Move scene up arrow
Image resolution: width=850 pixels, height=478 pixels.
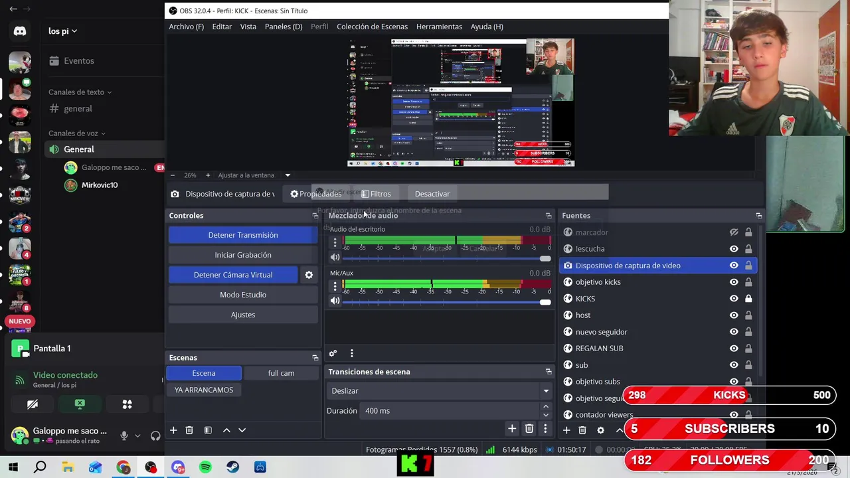click(226, 430)
